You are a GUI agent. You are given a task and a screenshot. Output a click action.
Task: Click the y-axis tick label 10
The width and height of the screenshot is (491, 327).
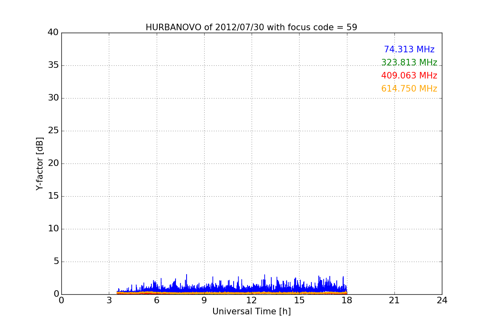(53, 229)
